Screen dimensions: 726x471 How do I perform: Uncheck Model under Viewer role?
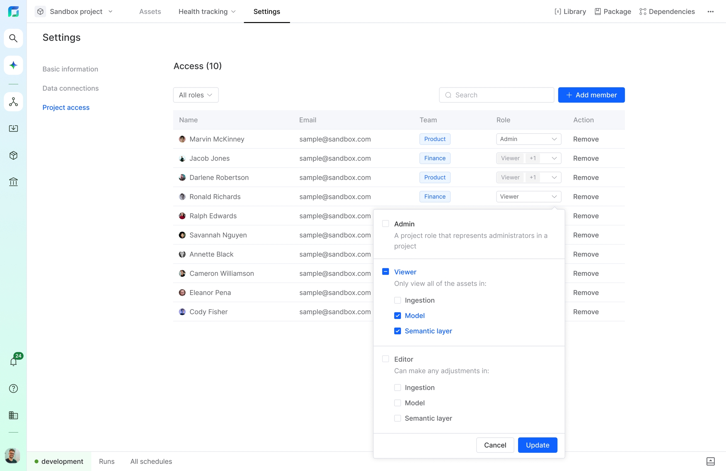(397, 315)
